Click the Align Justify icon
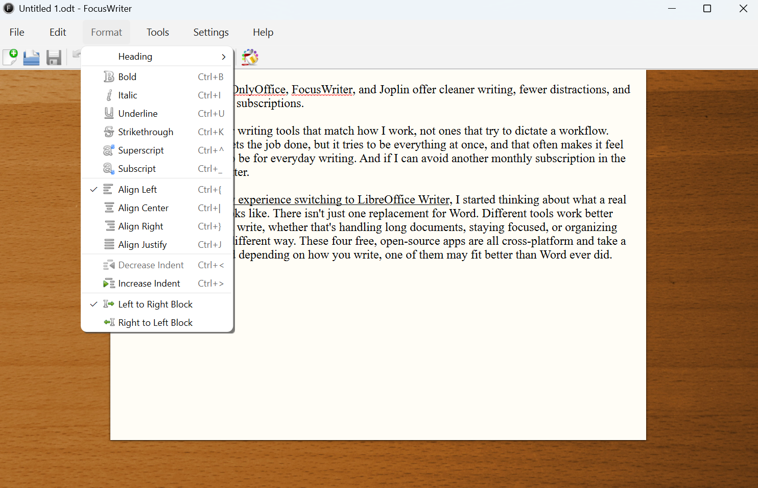Image resolution: width=758 pixels, height=488 pixels. coord(109,244)
